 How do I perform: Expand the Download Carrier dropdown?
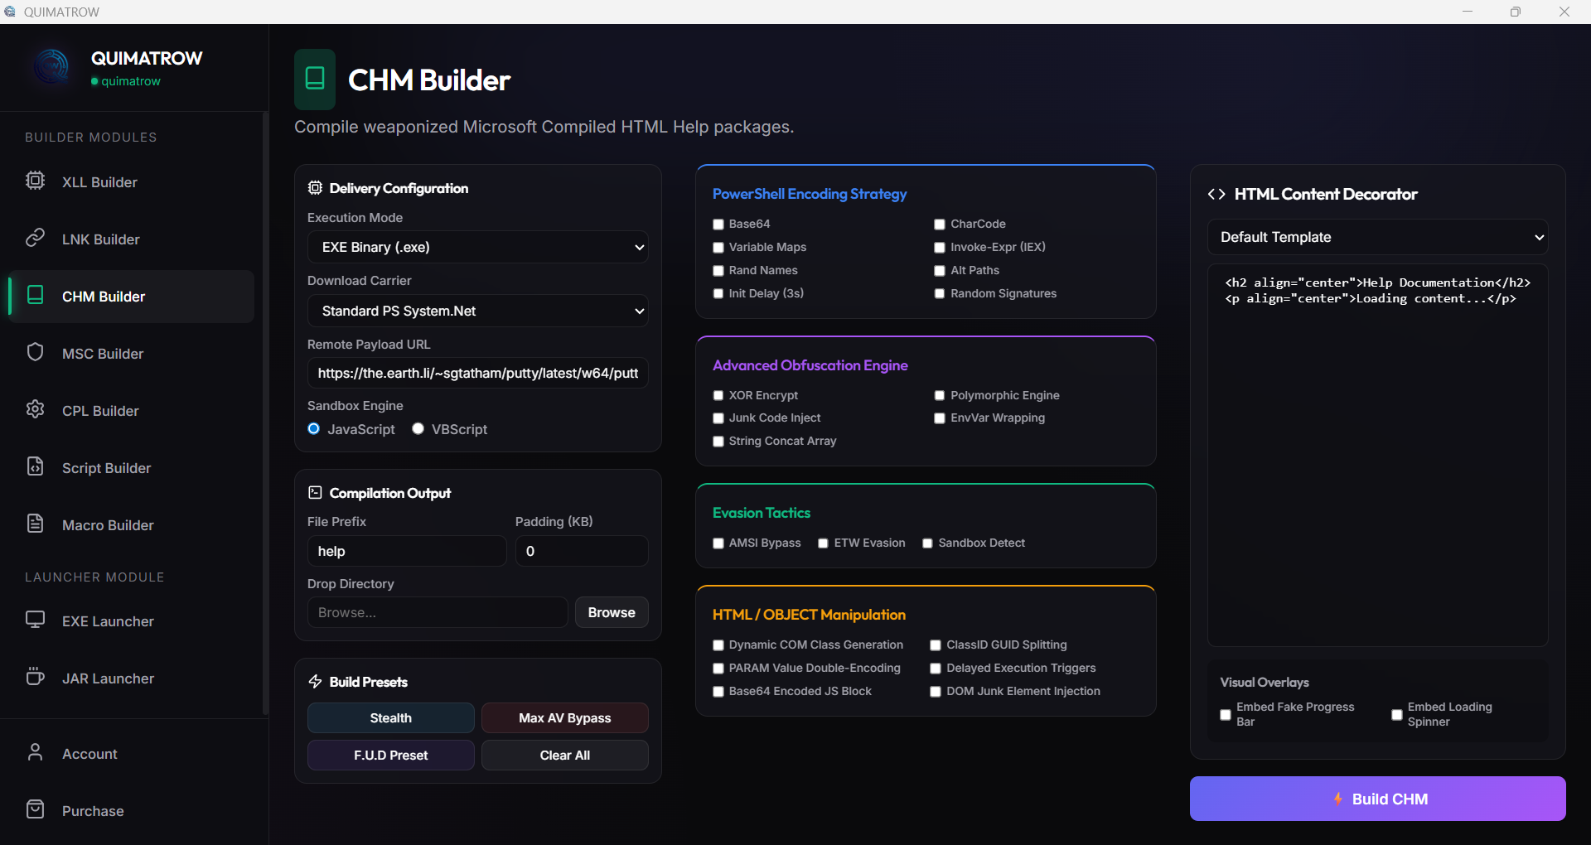tap(478, 311)
